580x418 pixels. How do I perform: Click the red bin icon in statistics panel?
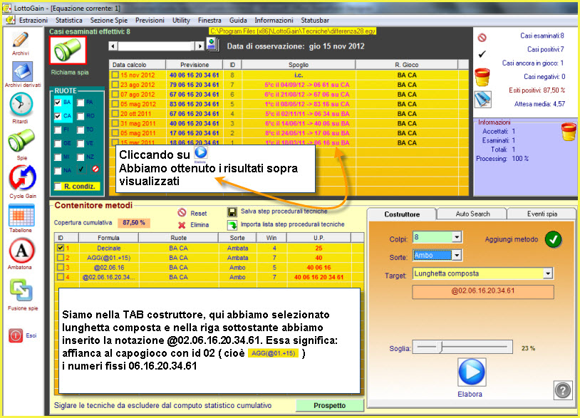[482, 77]
